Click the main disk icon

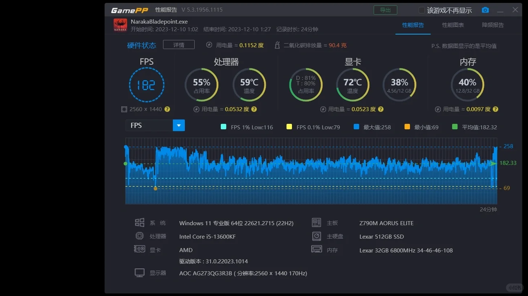(x=317, y=236)
